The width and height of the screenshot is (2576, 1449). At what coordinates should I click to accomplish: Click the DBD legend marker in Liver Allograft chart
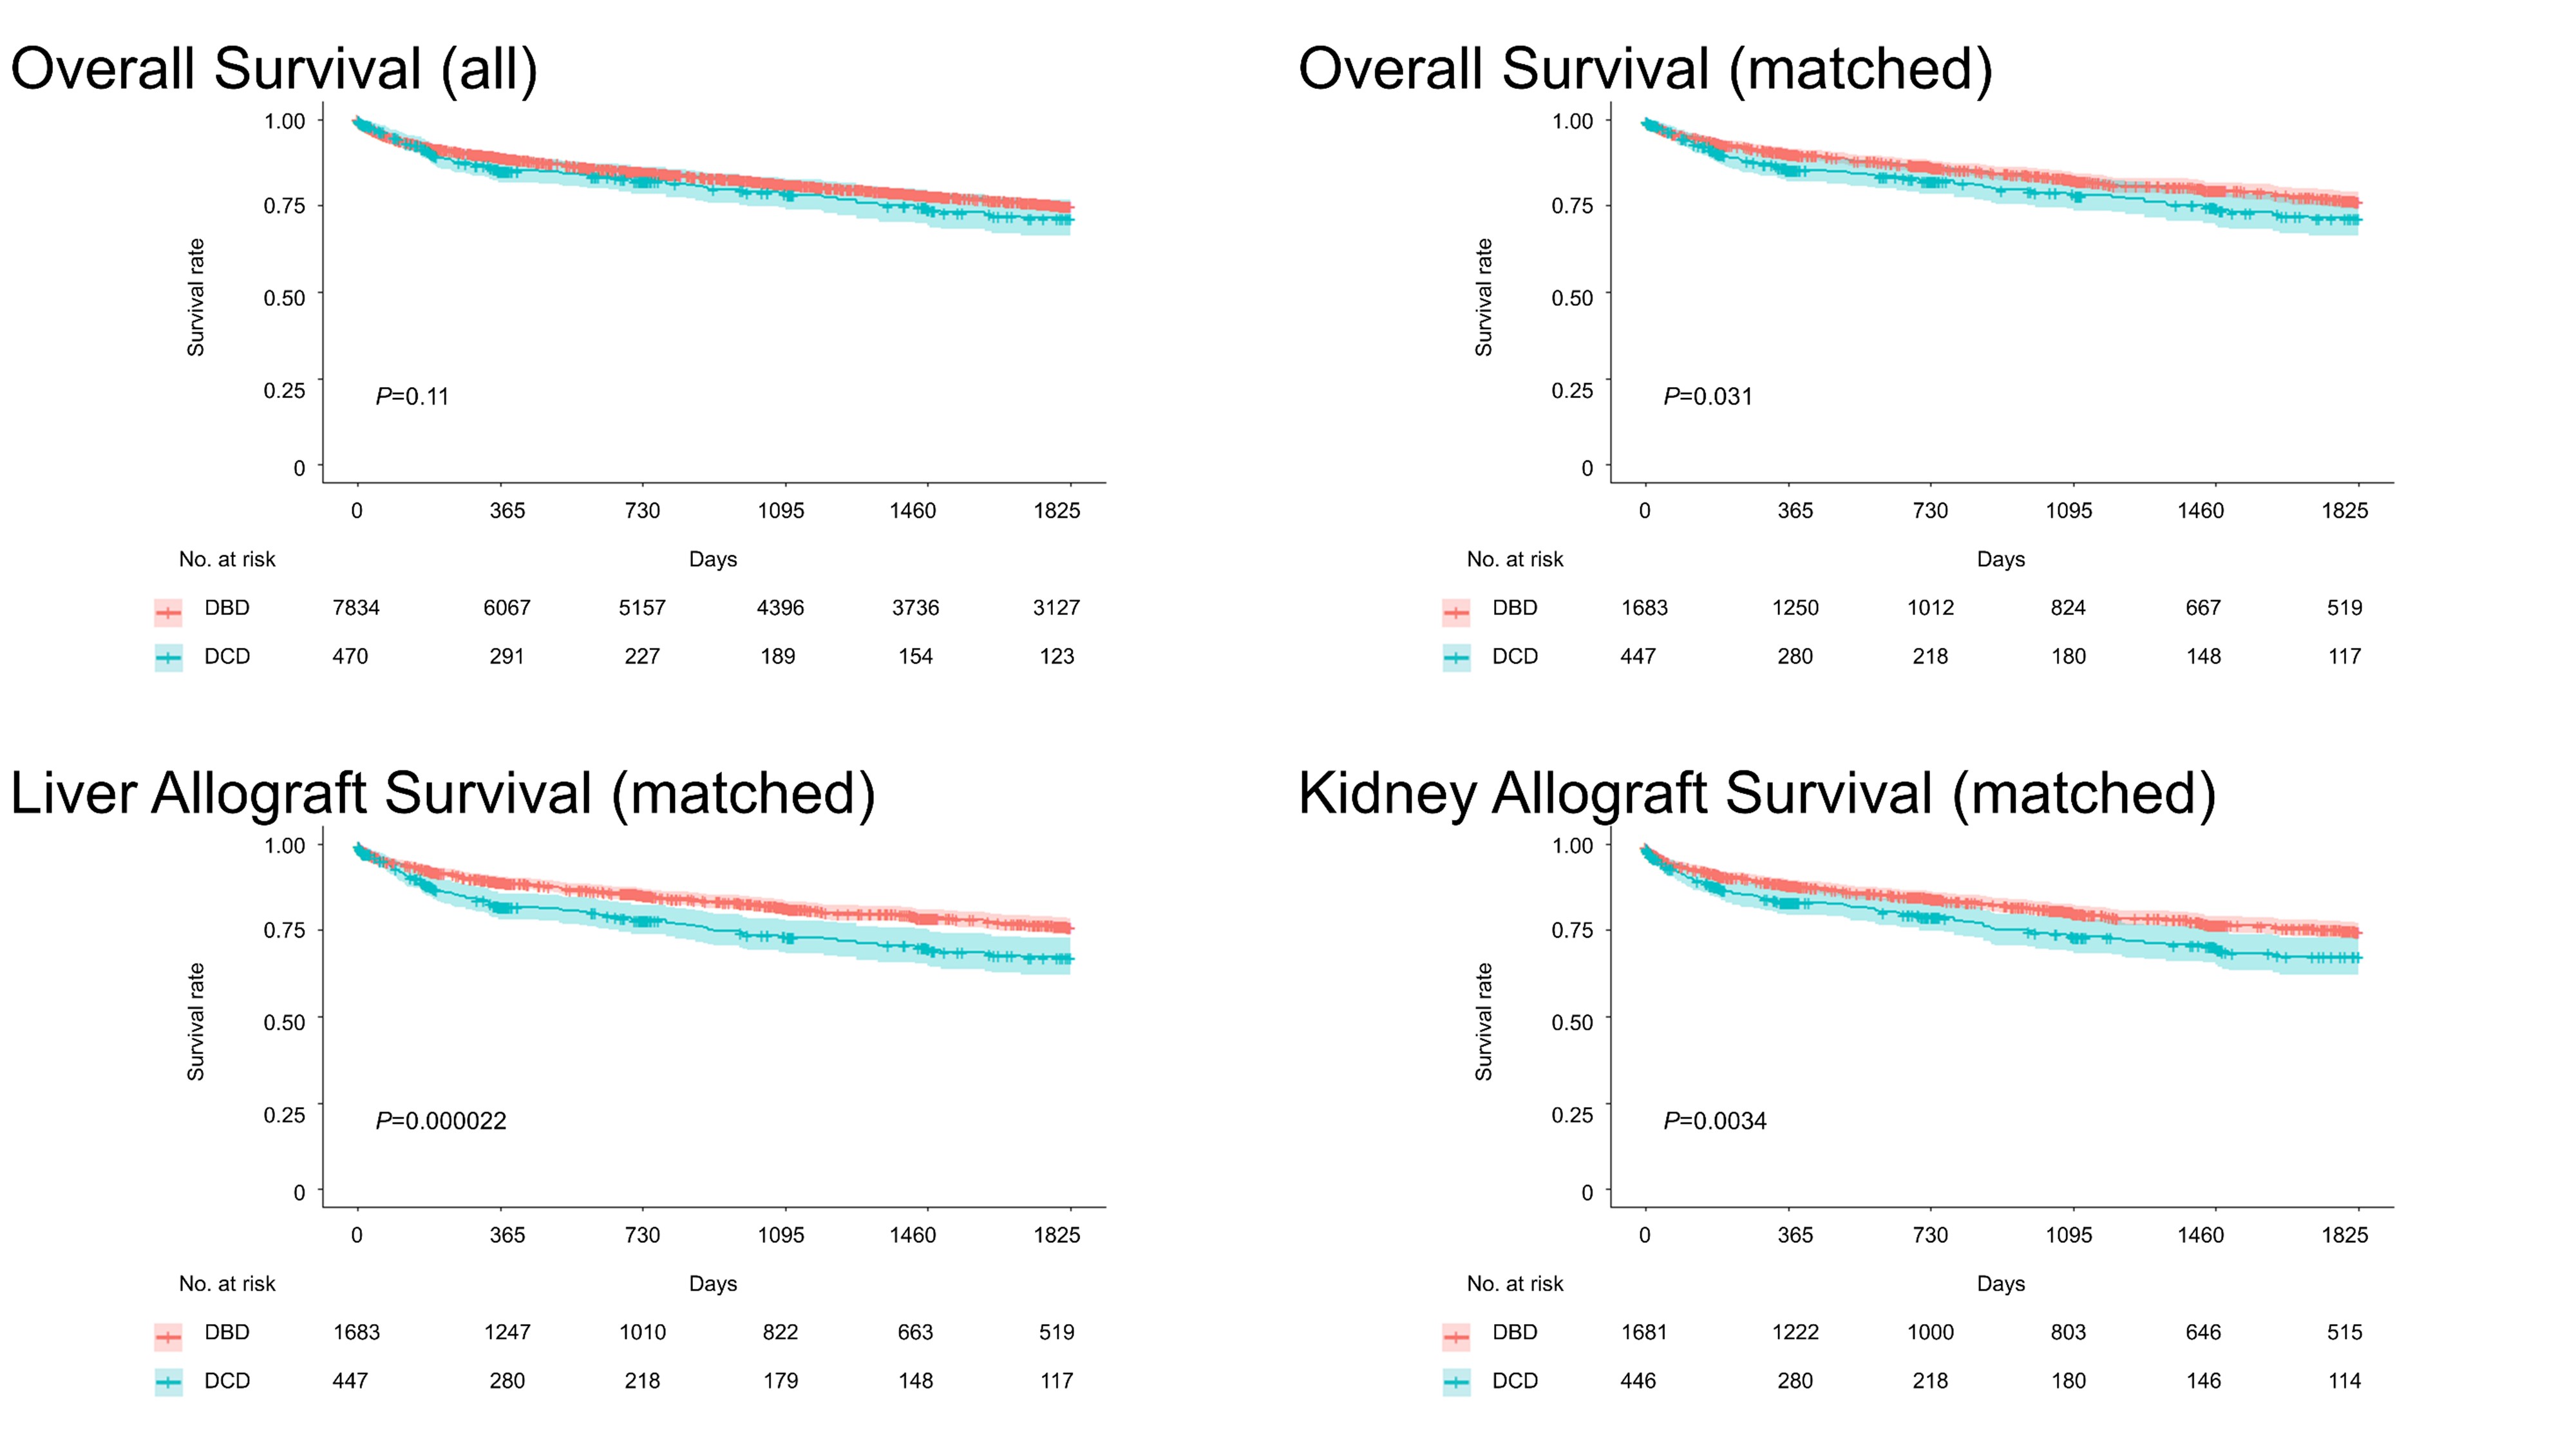coord(168,1336)
